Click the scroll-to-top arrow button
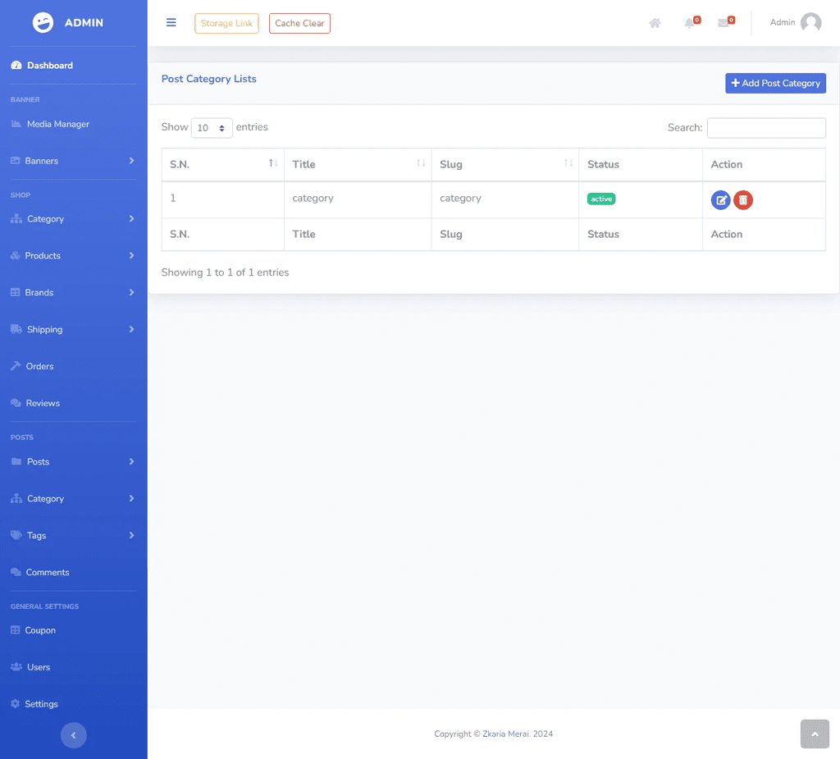 click(x=815, y=734)
